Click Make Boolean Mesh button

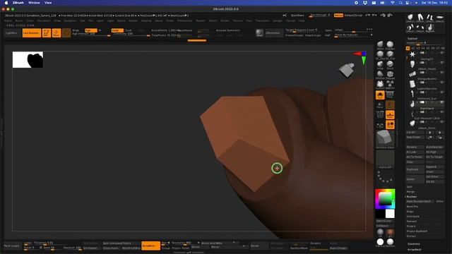click(x=420, y=202)
